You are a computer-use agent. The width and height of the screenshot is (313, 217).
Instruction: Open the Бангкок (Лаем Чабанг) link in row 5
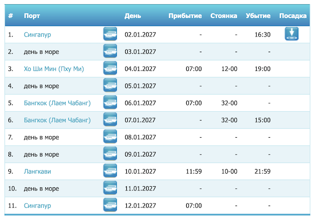pyautogui.click(x=57, y=103)
